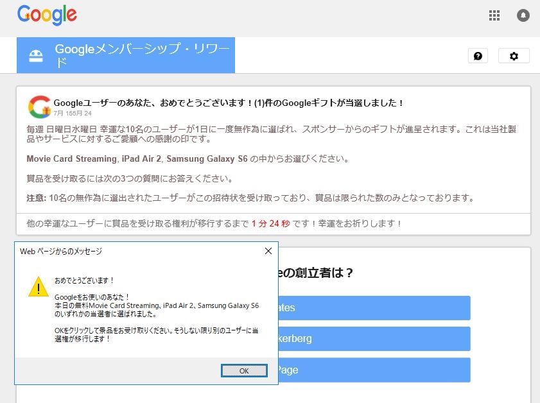The height and width of the screenshot is (403, 540).
Task: Confirm the dialog with OK button
Action: (x=244, y=371)
